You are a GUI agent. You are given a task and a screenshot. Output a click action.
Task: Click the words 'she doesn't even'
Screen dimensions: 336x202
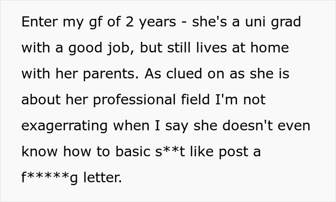click(x=252, y=126)
